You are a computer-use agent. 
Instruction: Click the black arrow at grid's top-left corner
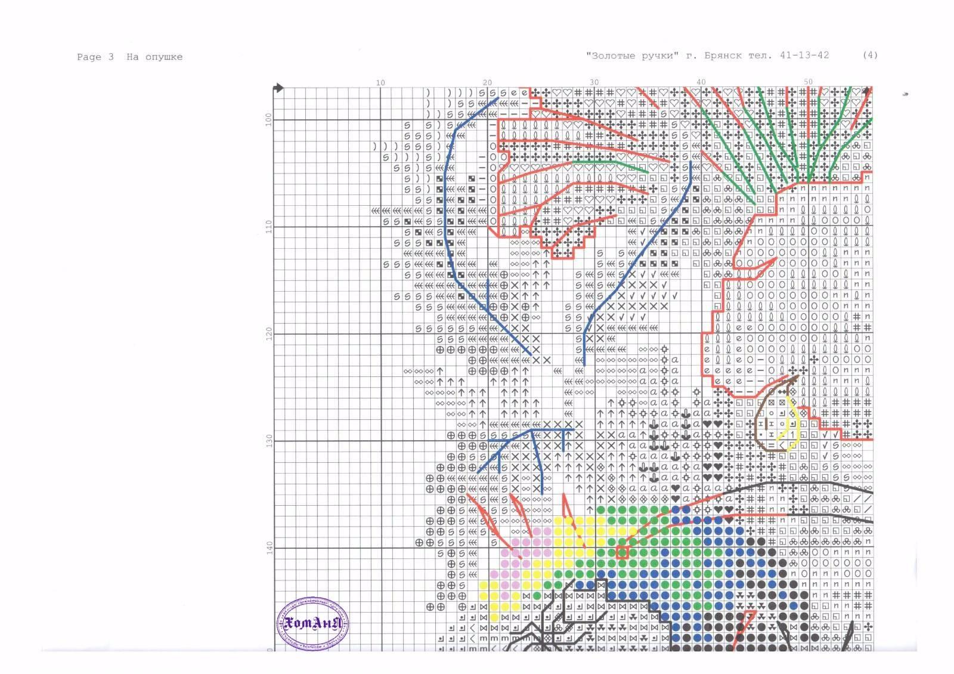point(278,88)
